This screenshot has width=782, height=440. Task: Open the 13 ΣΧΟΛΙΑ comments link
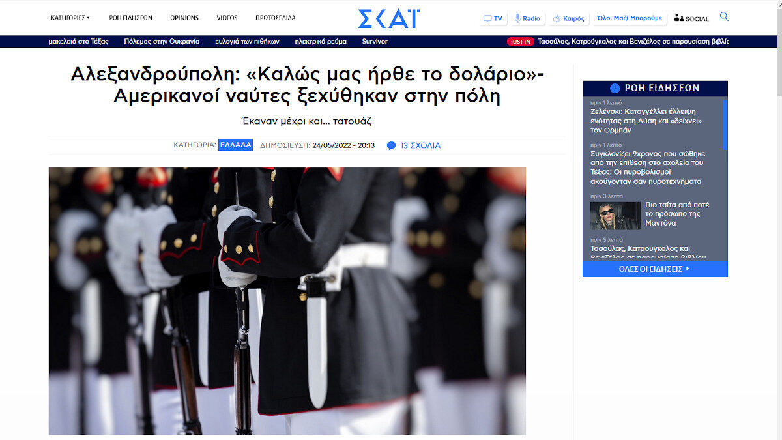point(420,145)
